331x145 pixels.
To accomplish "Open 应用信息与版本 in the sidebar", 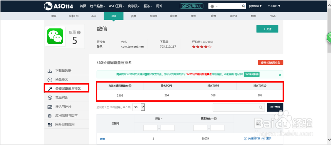I will pyautogui.click(x=66, y=116).
